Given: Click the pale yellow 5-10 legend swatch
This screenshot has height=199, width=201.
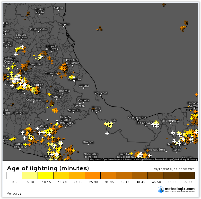Looking at the screenshot, I should tap(30, 176).
